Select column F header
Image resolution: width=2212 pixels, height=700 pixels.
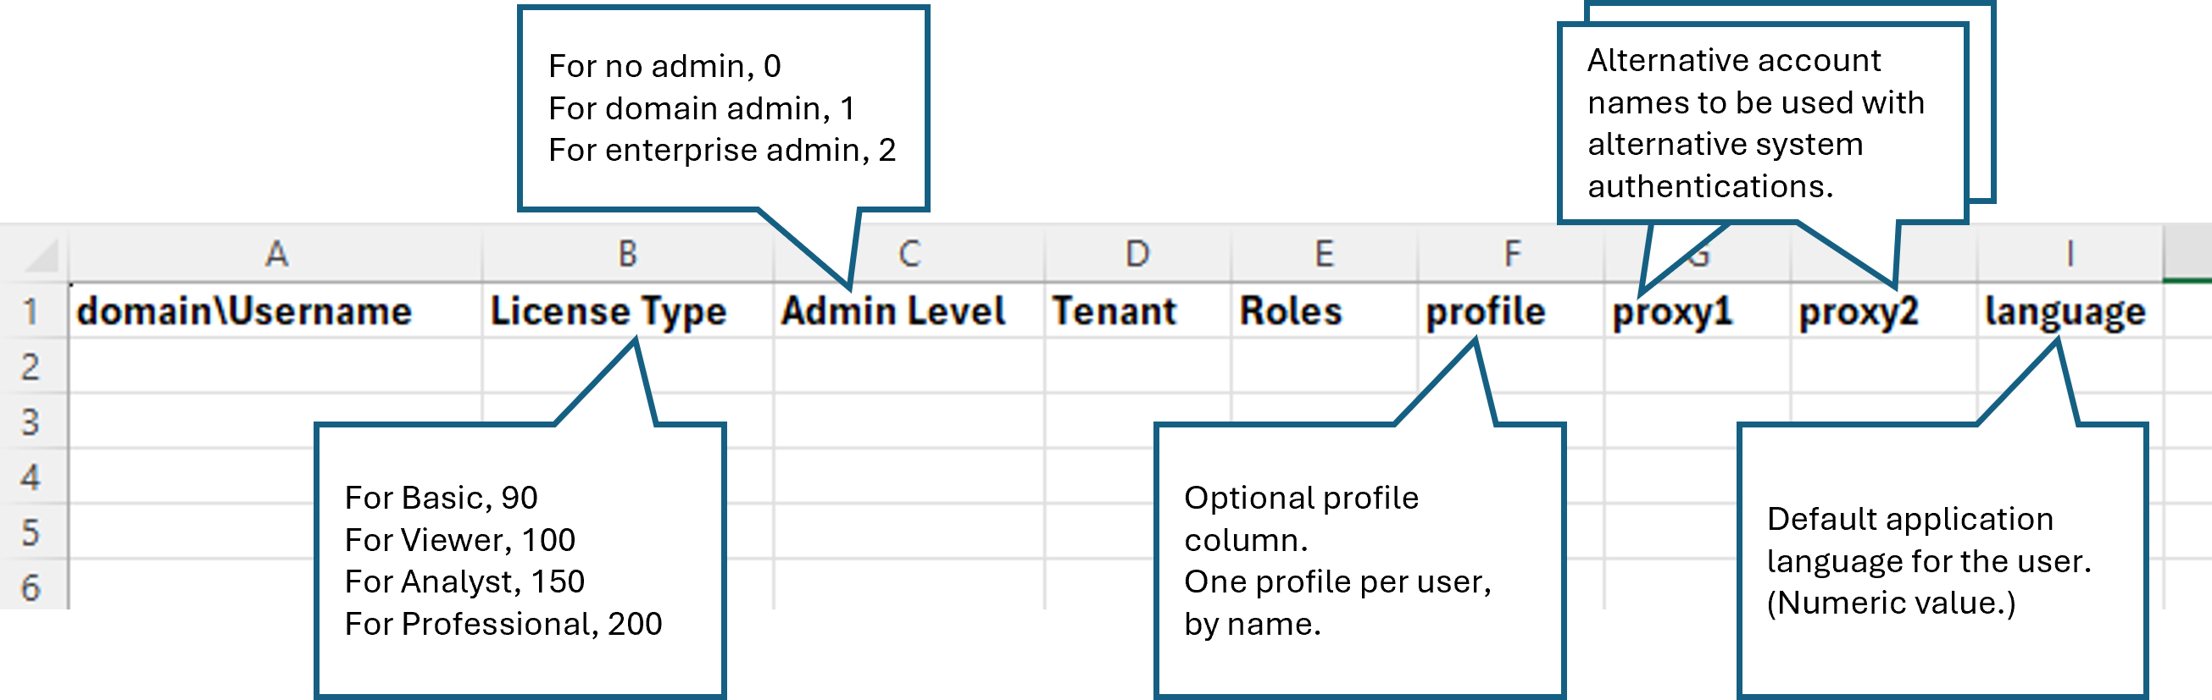(1511, 253)
